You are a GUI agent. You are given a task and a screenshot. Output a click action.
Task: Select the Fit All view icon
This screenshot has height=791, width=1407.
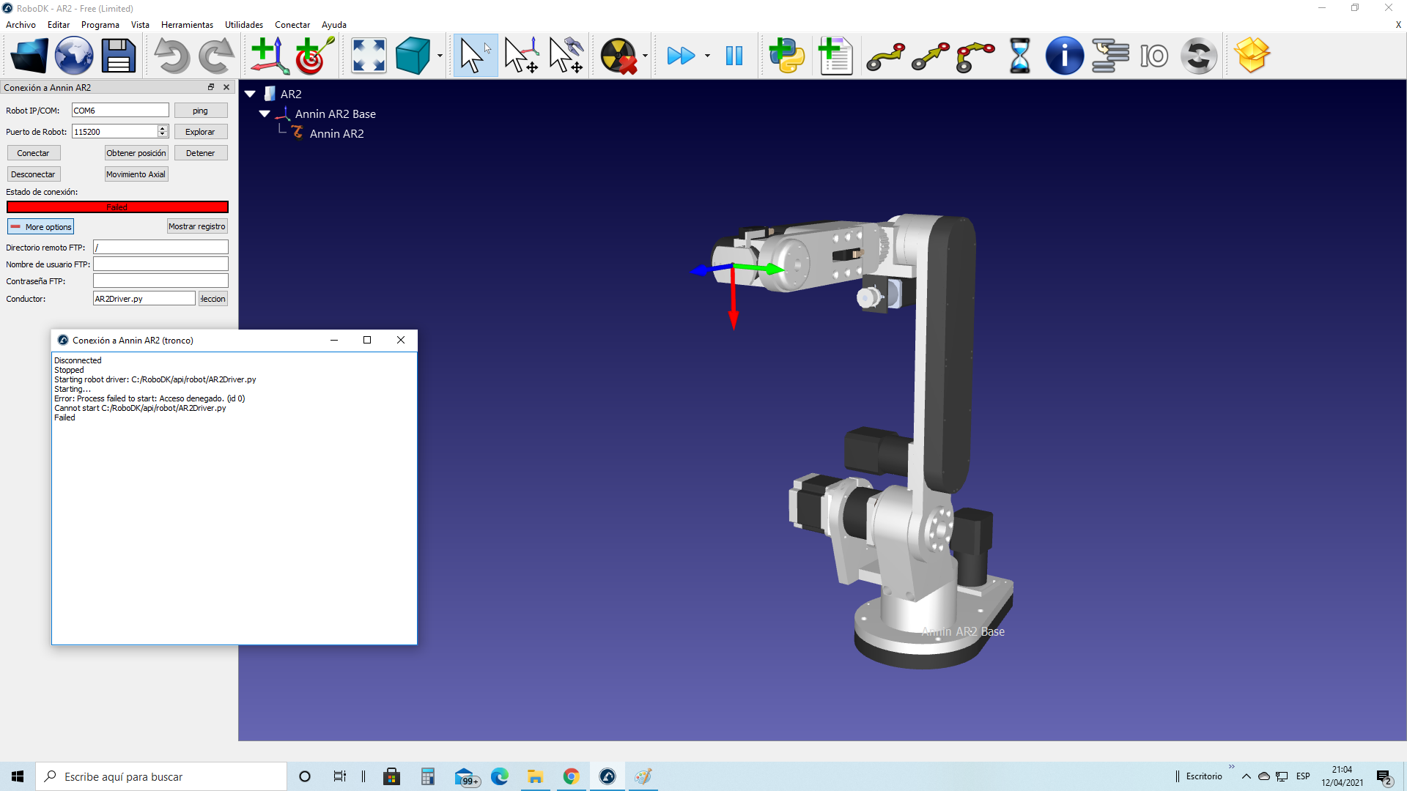[369, 56]
